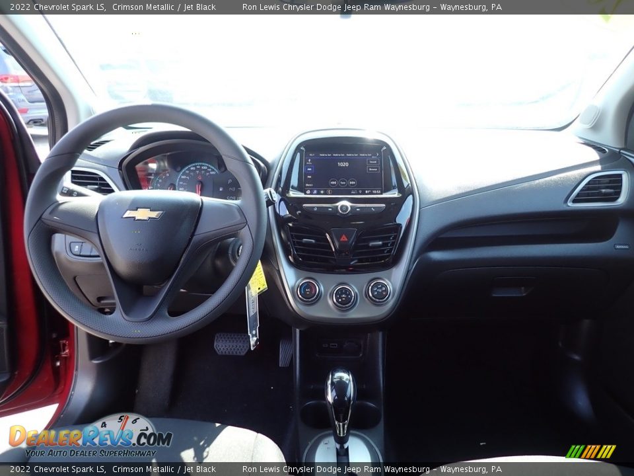Tap previous track button on the touchscreen

tap(333, 182)
